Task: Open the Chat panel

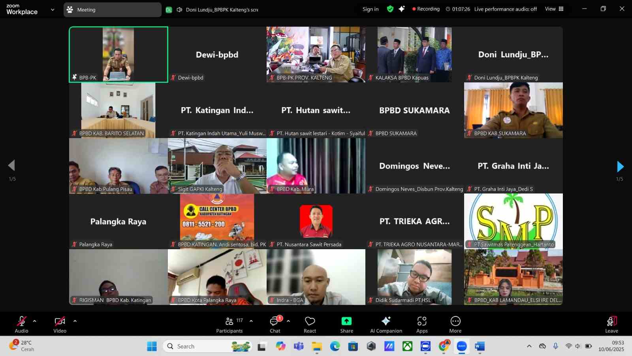Action: click(275, 324)
